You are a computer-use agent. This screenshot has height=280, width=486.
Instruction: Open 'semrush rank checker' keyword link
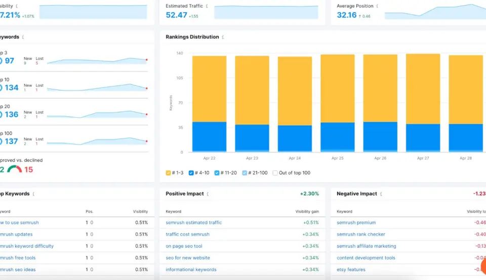pyautogui.click(x=361, y=234)
